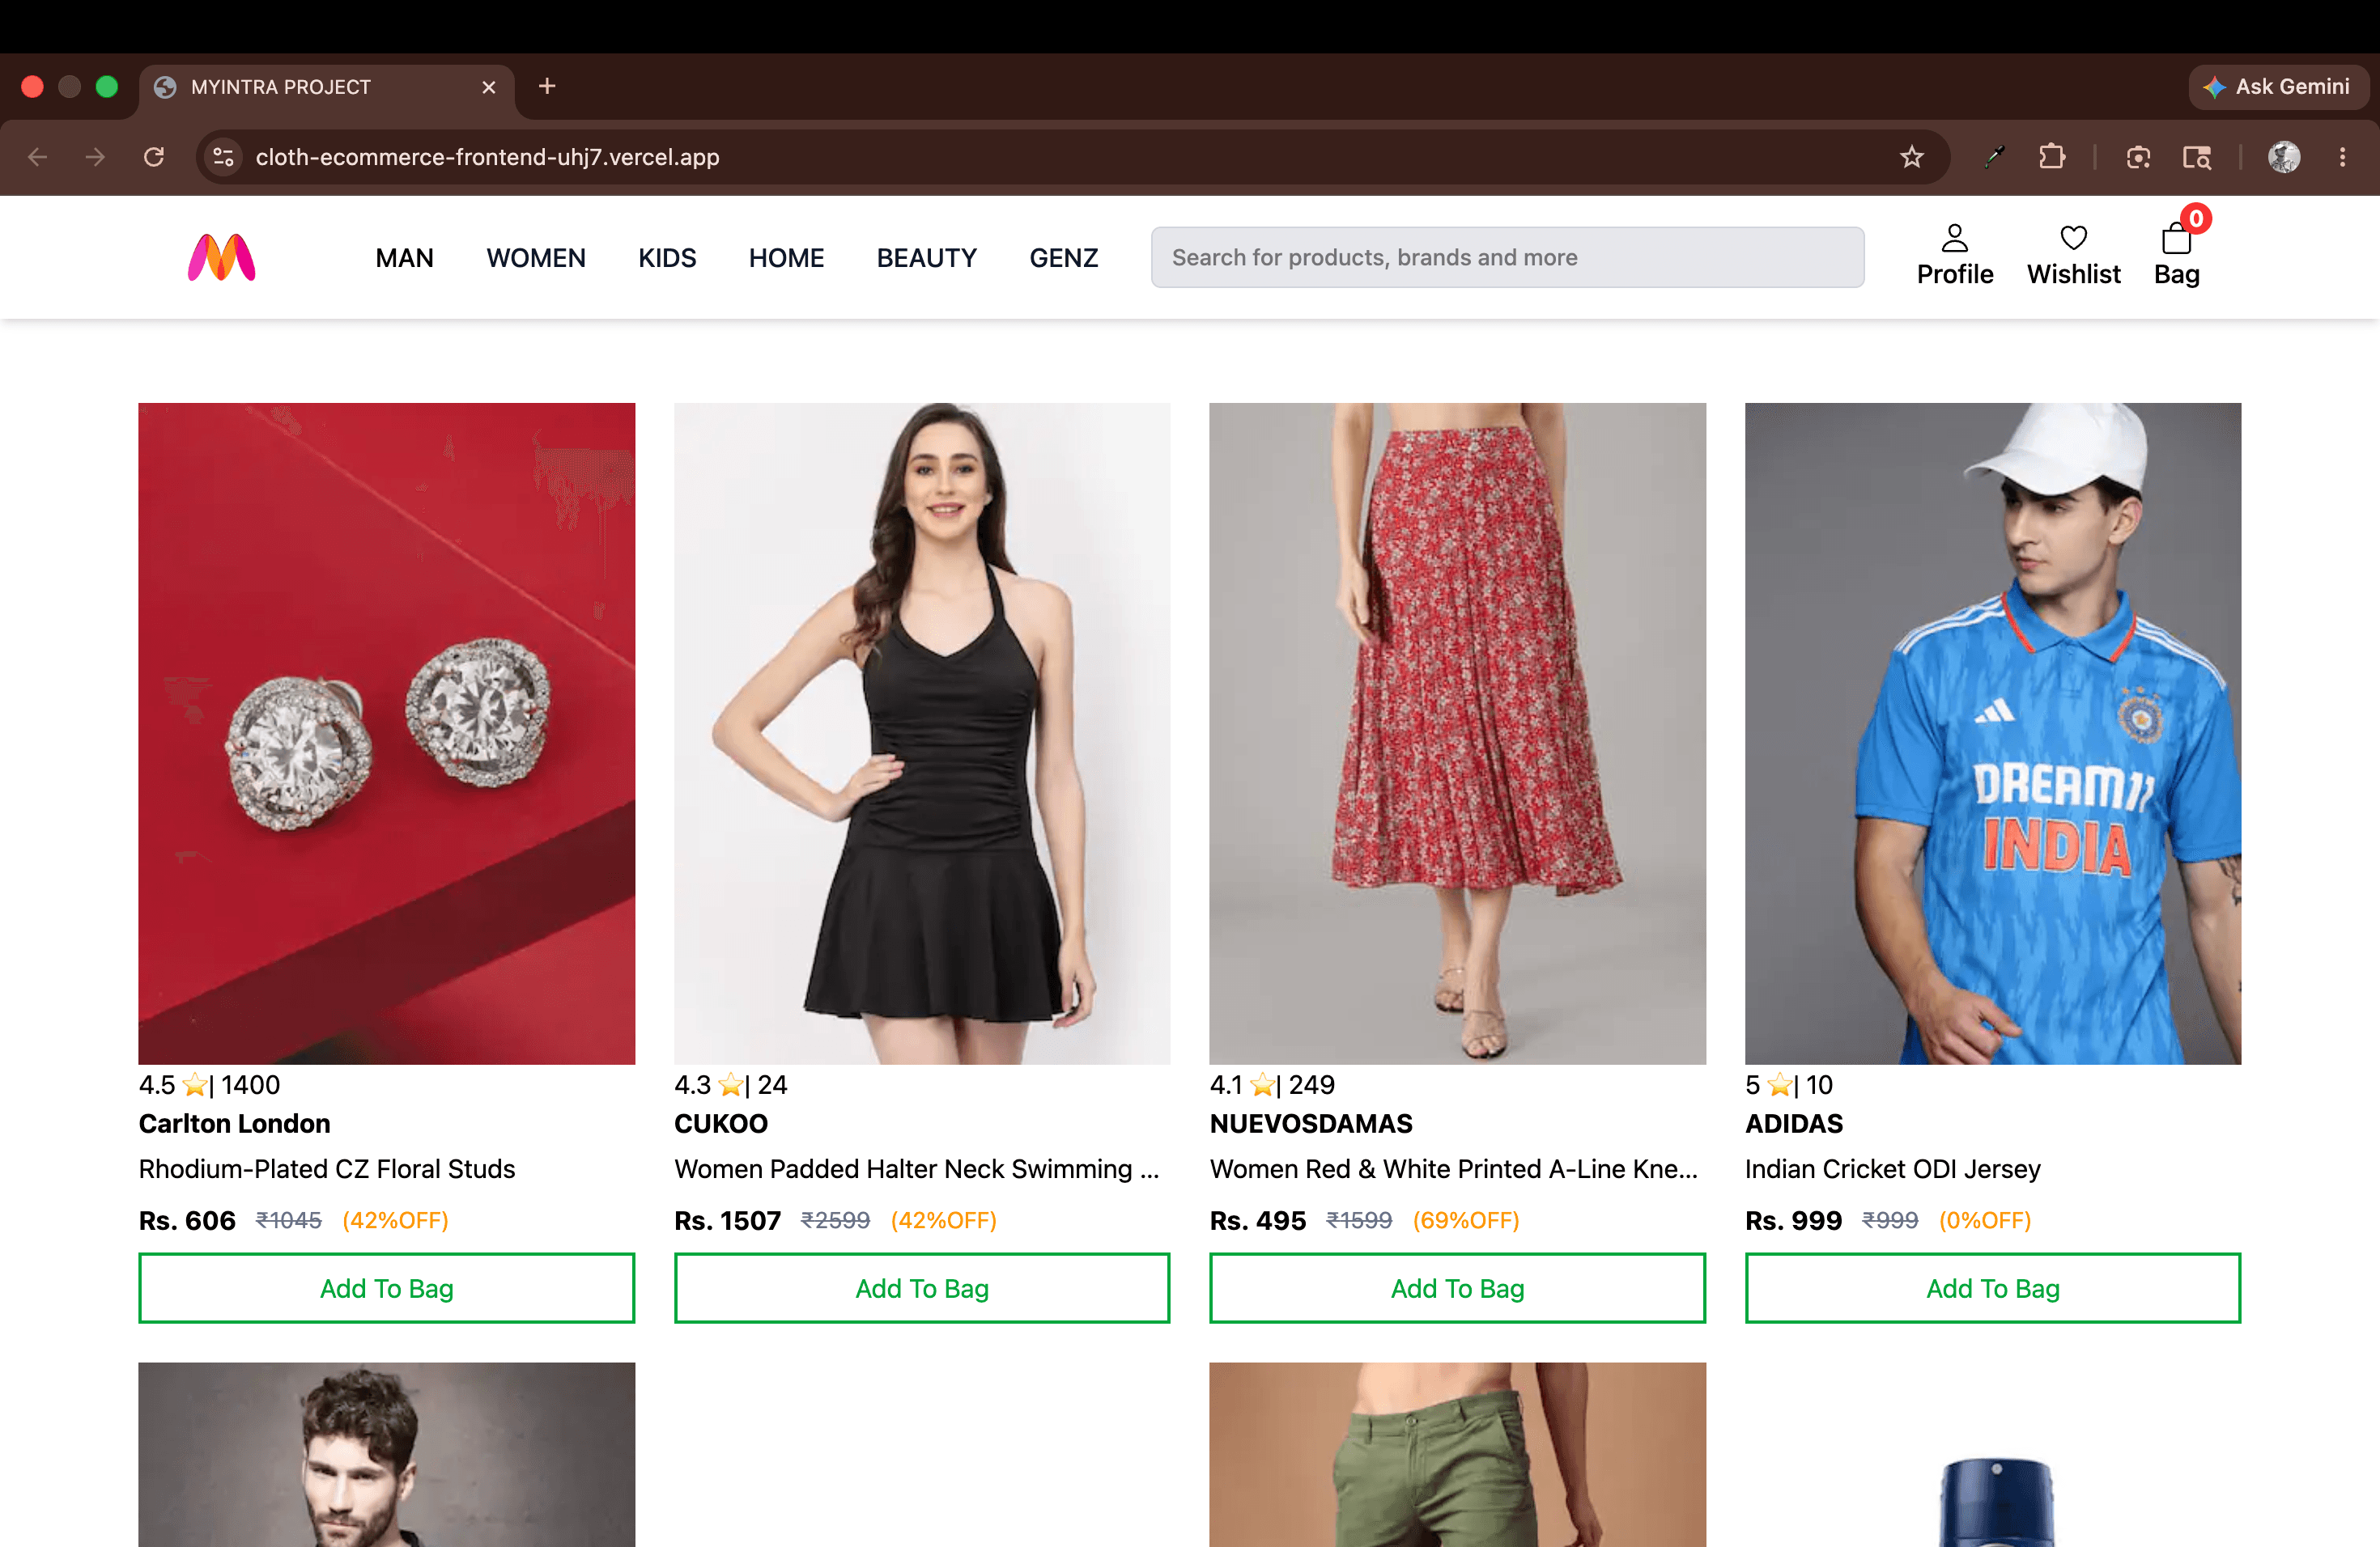Click the bag item count badge
Image resolution: width=2380 pixels, height=1547 pixels.
[2195, 218]
